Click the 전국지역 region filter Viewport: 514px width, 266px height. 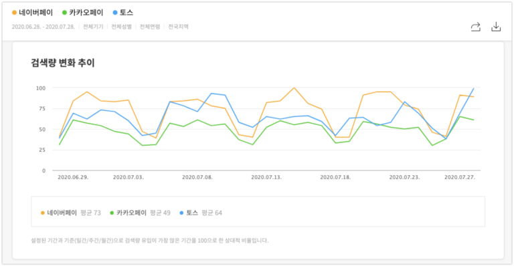[x=178, y=27]
